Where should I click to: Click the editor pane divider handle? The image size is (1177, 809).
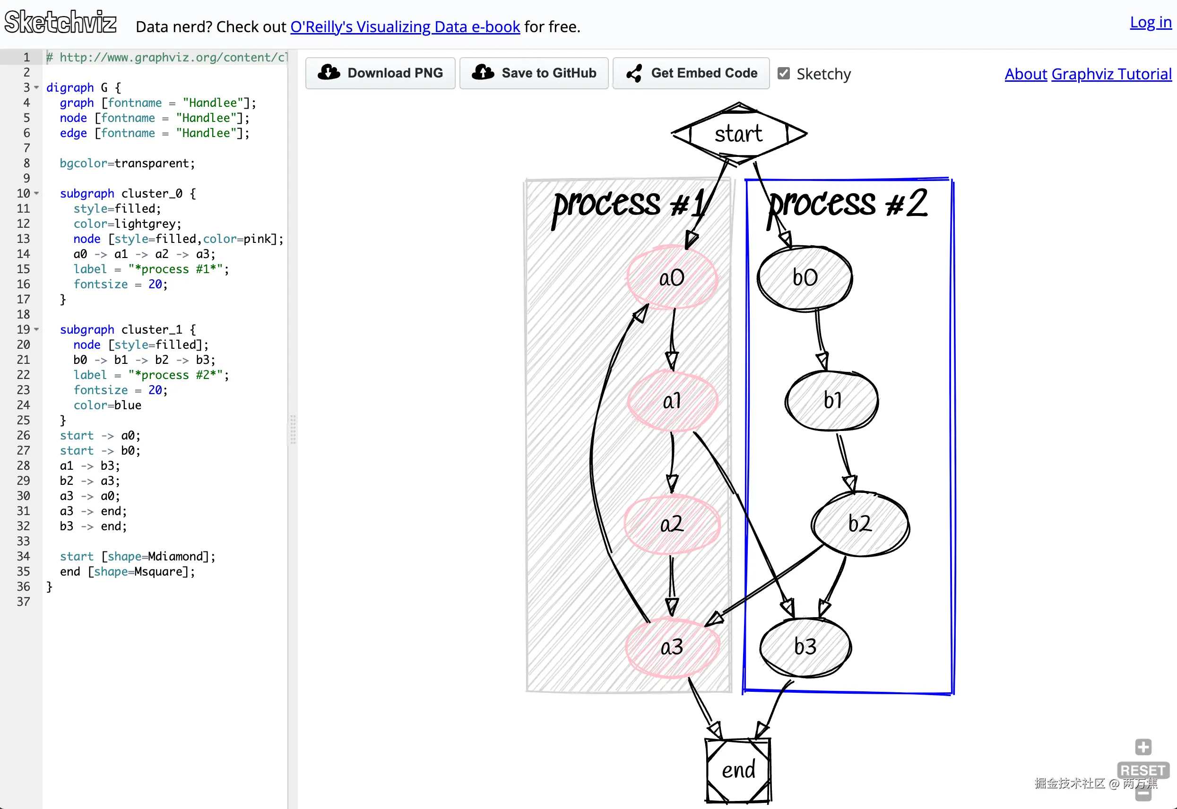coord(293,430)
